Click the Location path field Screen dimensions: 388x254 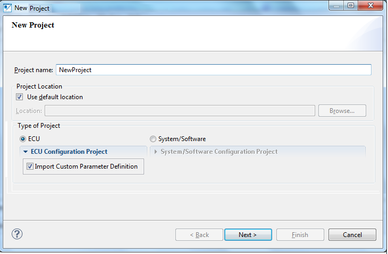point(180,111)
